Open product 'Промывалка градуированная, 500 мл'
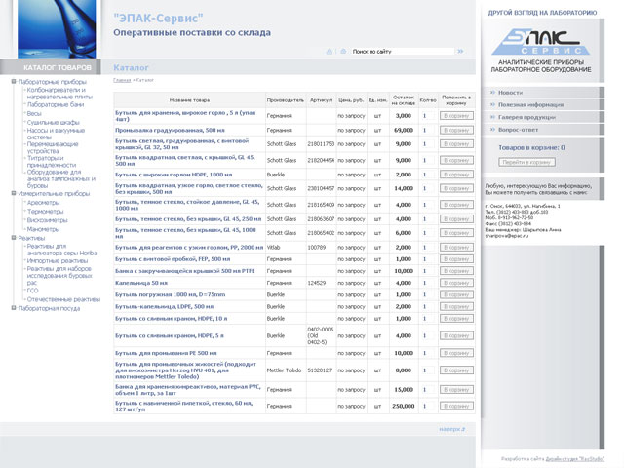The height and width of the screenshot is (468, 624). click(x=170, y=130)
